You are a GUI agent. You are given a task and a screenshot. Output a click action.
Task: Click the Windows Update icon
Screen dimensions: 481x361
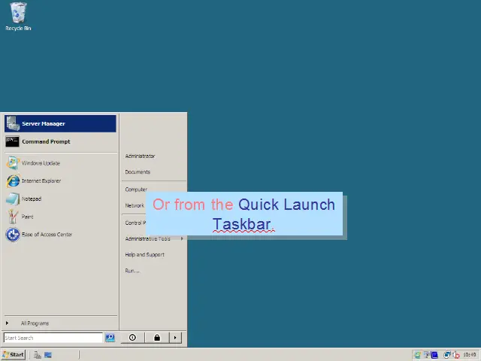tap(13, 163)
